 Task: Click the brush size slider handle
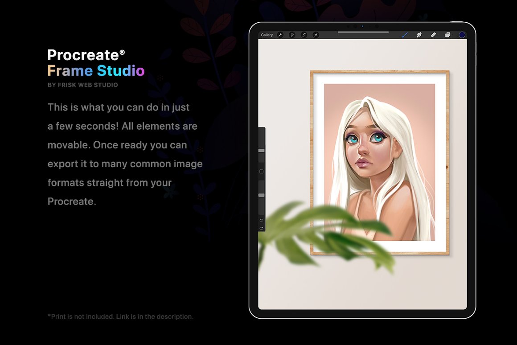(x=262, y=151)
